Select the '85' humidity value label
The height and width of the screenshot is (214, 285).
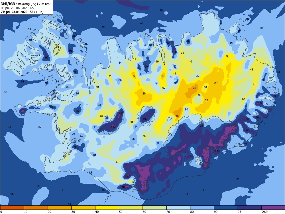(133, 139)
